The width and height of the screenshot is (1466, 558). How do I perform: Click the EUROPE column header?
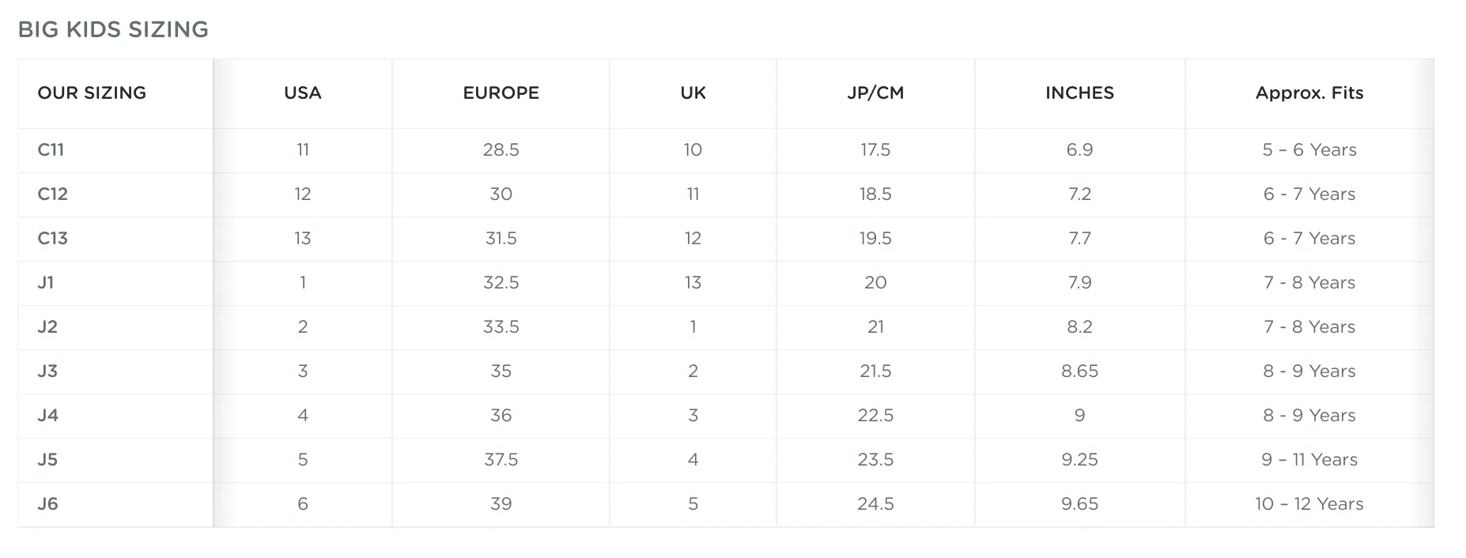click(501, 92)
